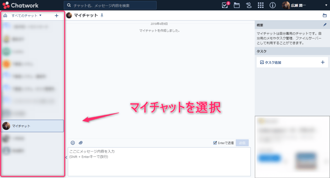
Task: Click the タスク section header
Action: [x=292, y=51]
